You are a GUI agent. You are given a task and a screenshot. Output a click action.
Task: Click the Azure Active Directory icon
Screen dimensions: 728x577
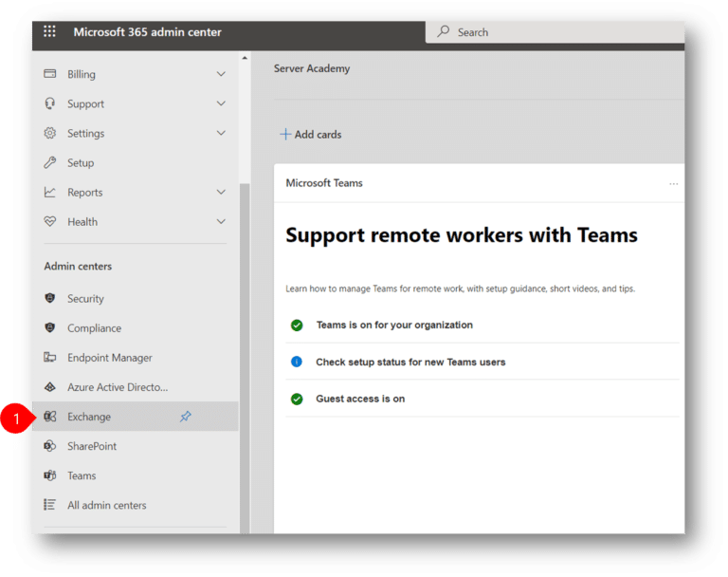(50, 387)
